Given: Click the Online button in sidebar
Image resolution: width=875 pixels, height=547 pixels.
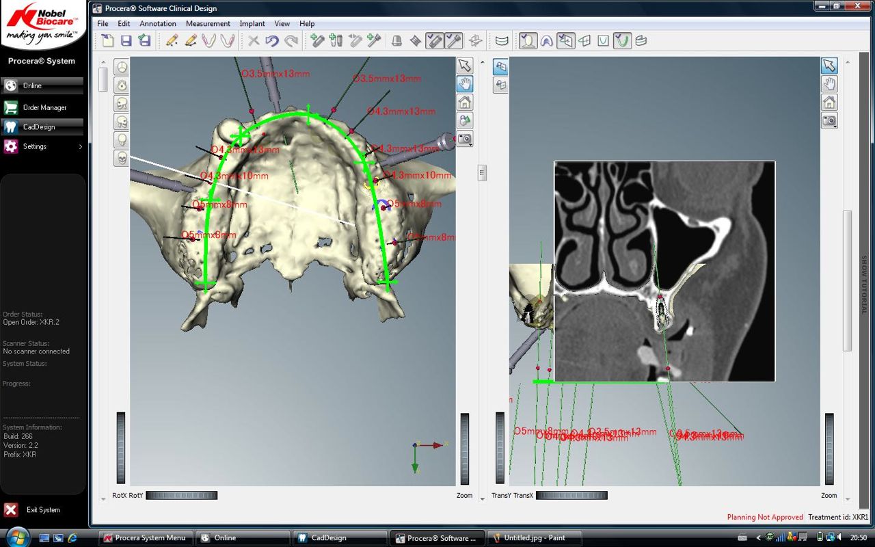Looking at the screenshot, I should pyautogui.click(x=42, y=85).
